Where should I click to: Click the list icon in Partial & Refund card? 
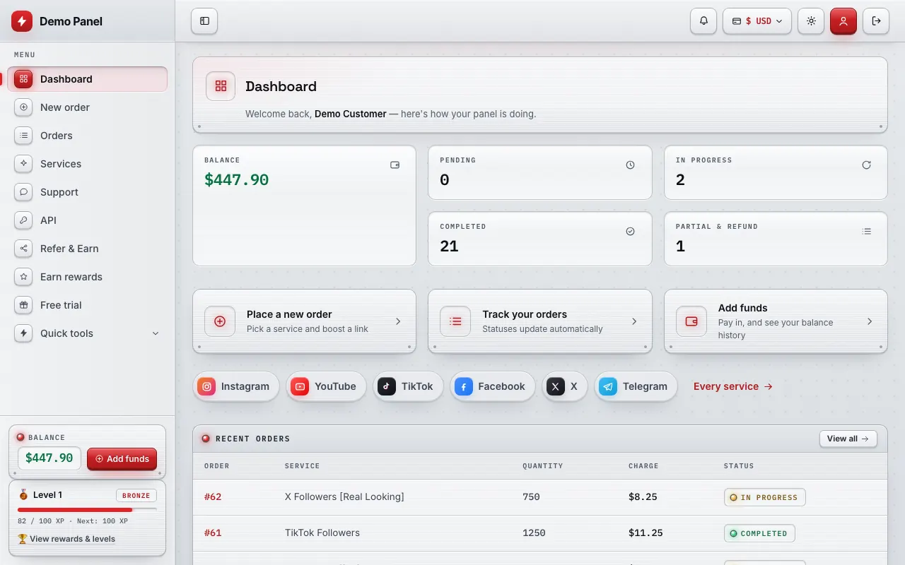(x=867, y=232)
